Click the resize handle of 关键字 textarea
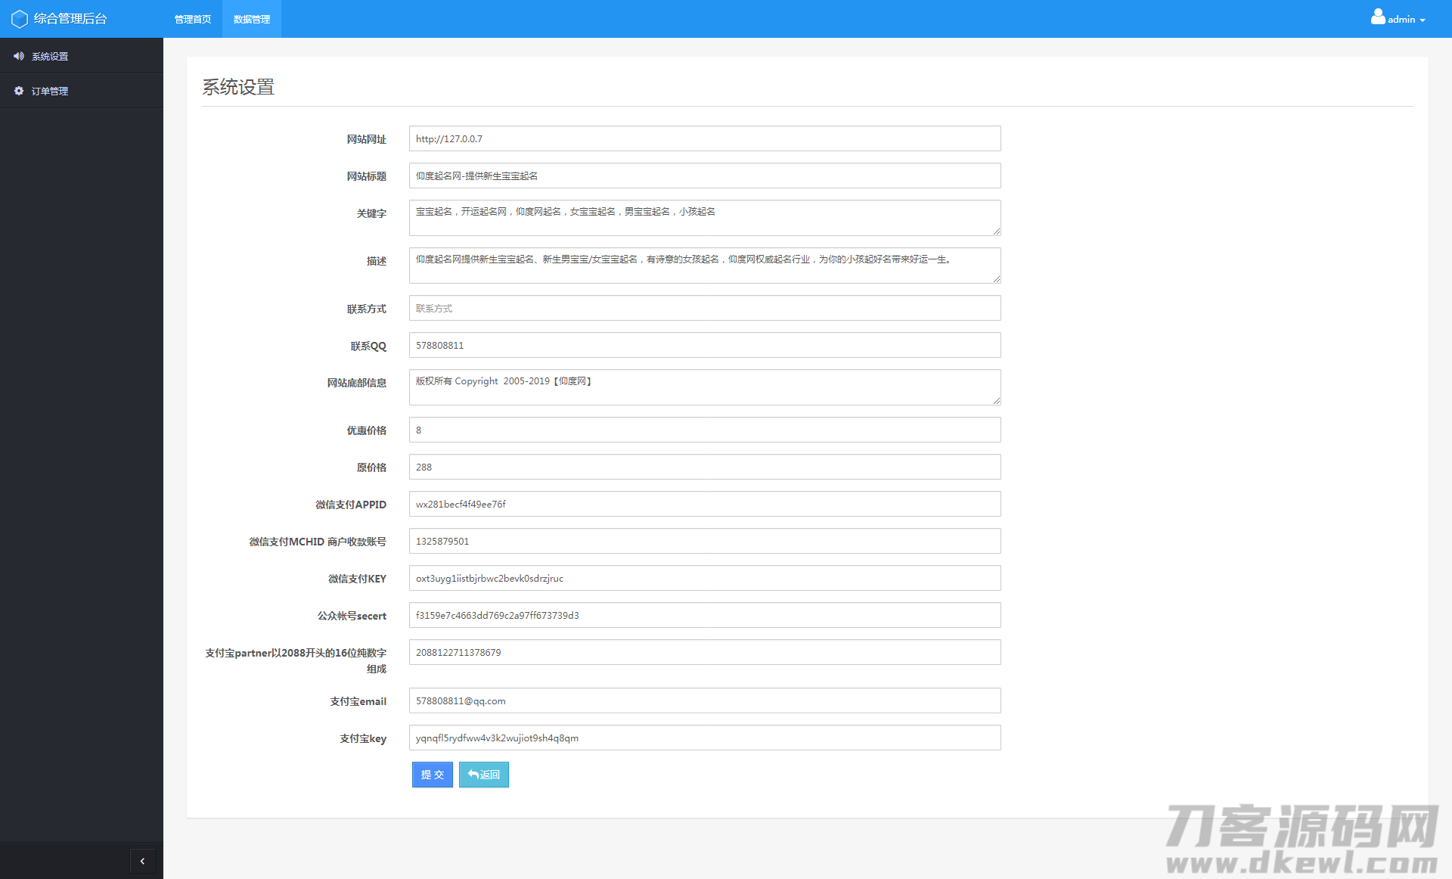The width and height of the screenshot is (1452, 879). click(x=996, y=231)
